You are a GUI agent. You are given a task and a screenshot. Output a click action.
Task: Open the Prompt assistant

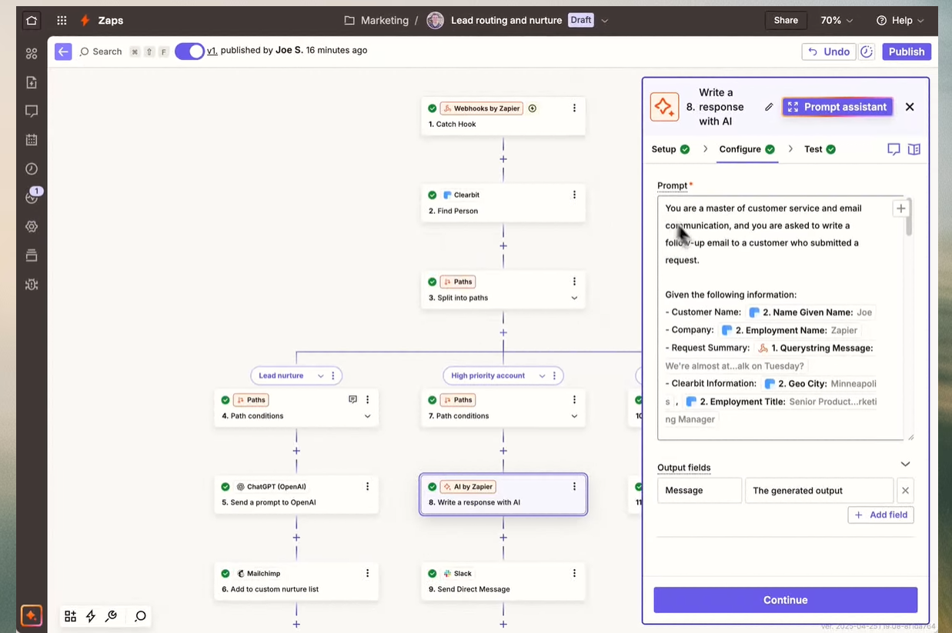point(837,107)
